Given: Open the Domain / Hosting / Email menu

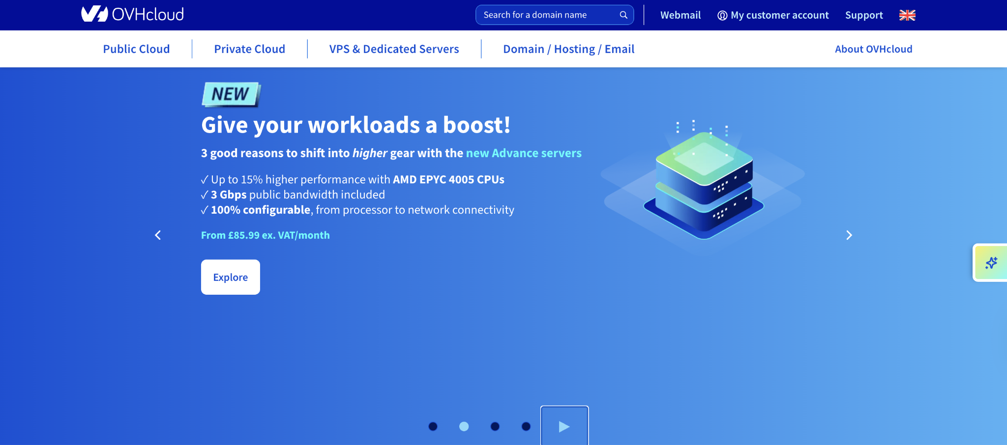Looking at the screenshot, I should [x=568, y=49].
